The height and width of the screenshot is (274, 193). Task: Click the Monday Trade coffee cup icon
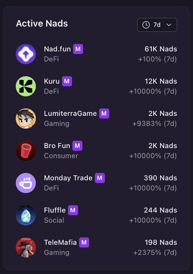pyautogui.click(x=26, y=183)
